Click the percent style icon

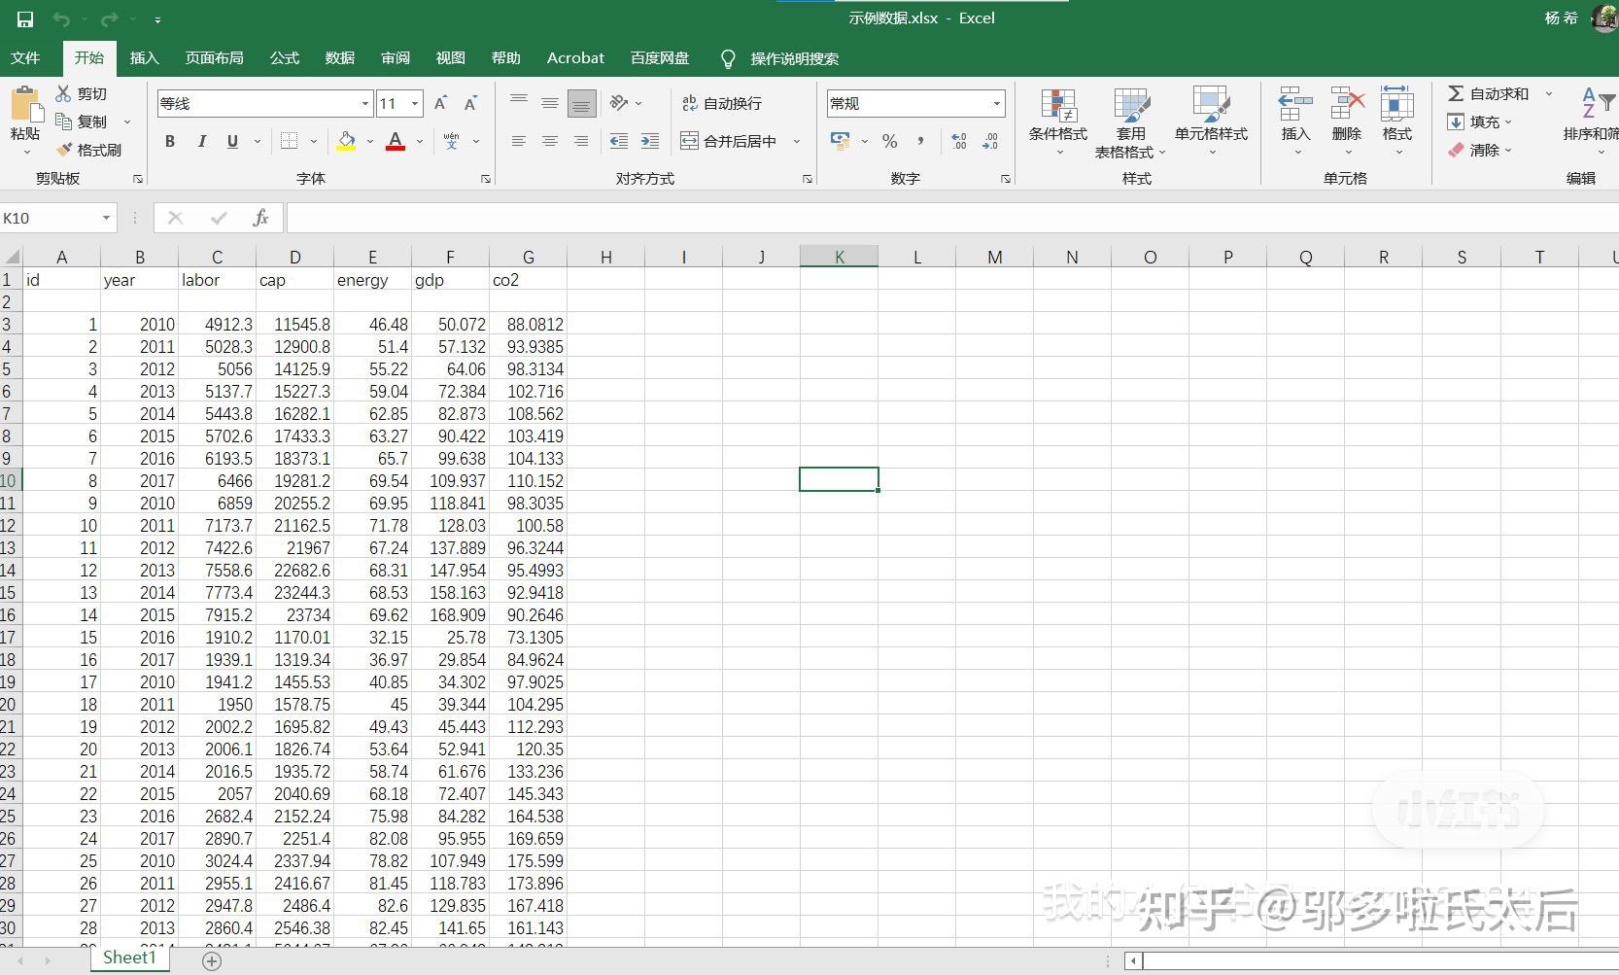888,141
